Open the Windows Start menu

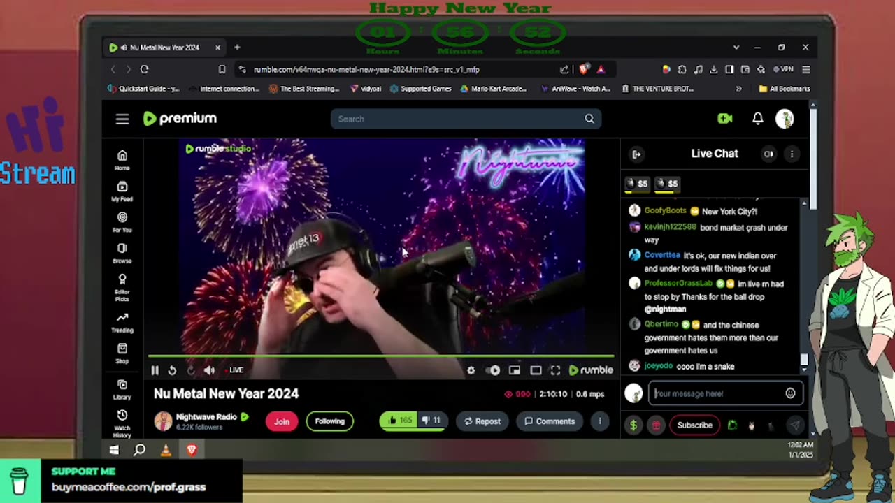coord(114,450)
